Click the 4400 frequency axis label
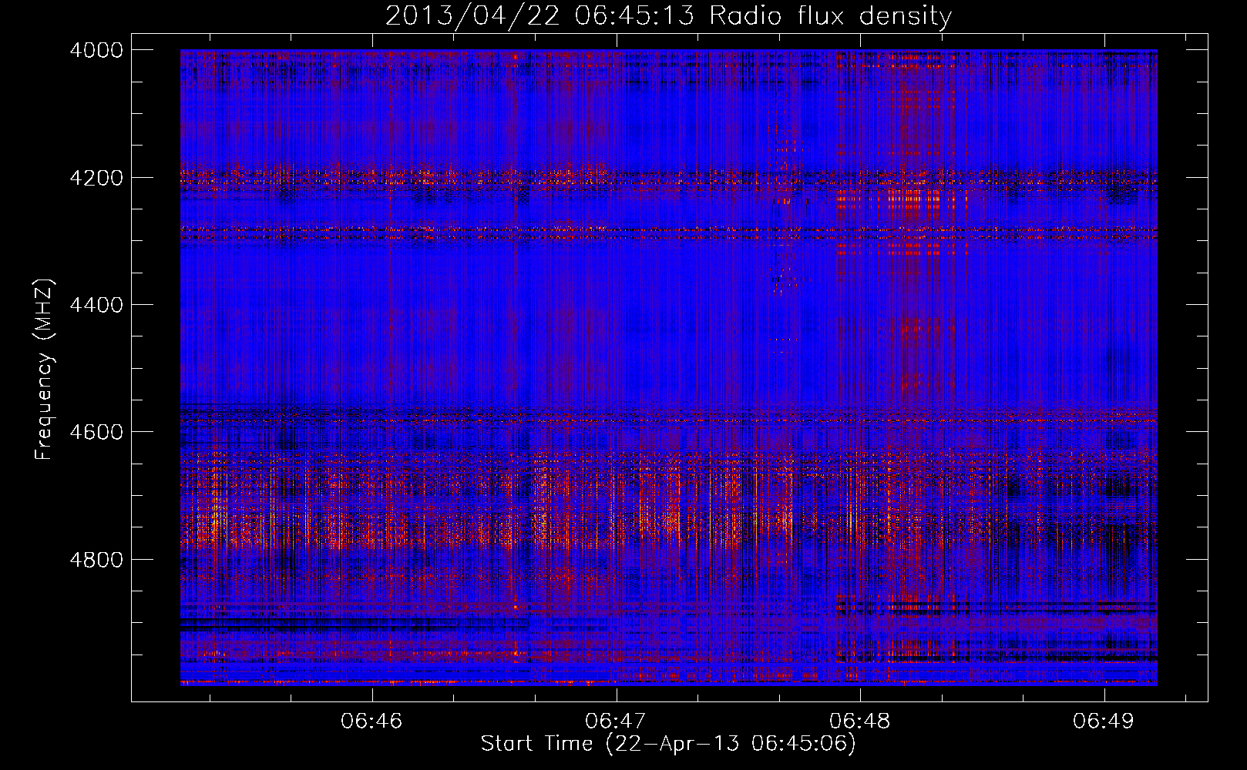This screenshot has height=770, width=1247. click(x=96, y=305)
